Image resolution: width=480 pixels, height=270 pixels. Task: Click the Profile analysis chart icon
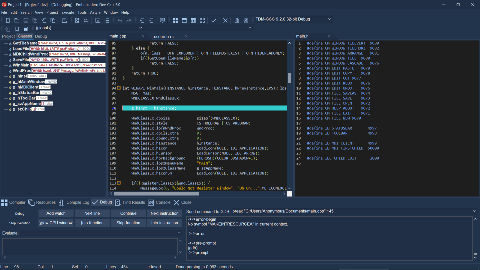[x=237, y=20]
